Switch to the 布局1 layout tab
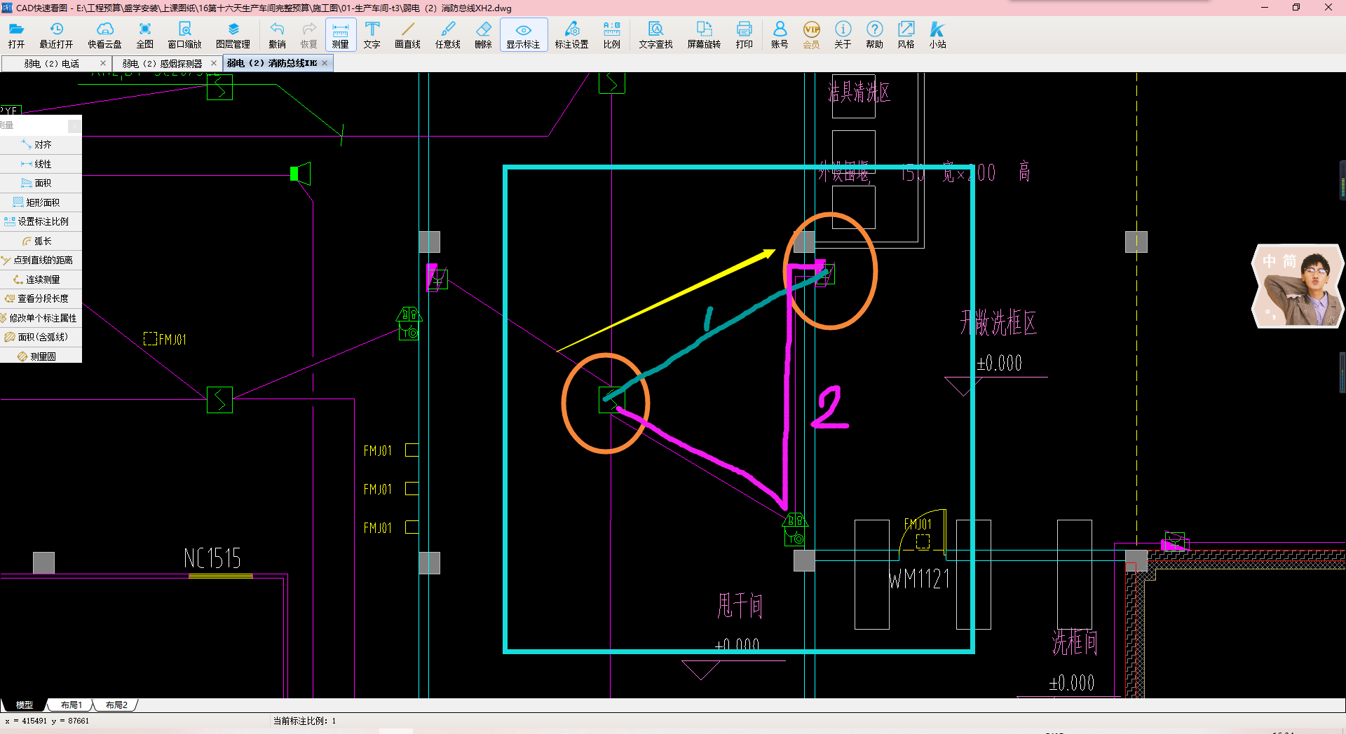Screen dimensions: 1346x734 pos(71,705)
